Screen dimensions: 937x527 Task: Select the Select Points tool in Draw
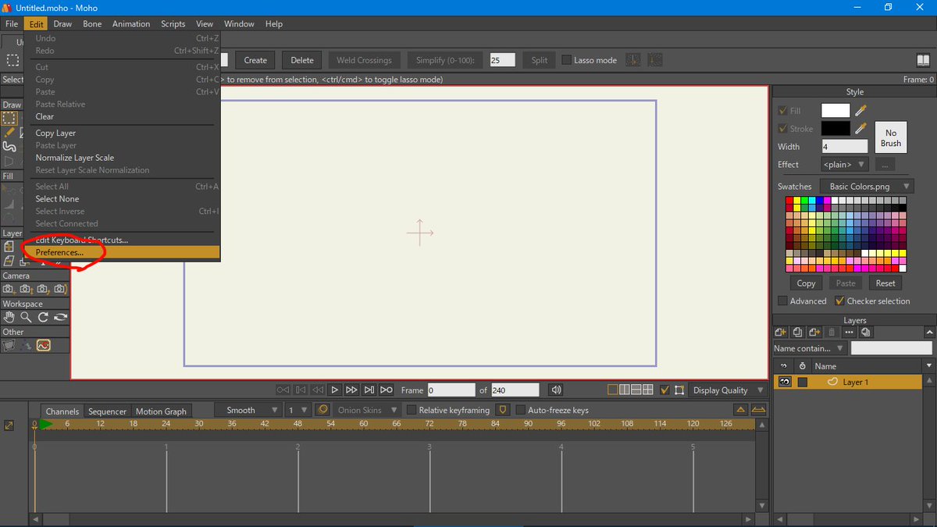[x=9, y=119]
